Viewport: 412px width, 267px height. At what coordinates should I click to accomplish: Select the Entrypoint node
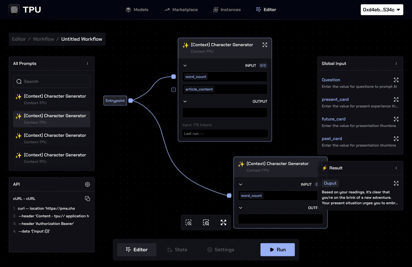(x=115, y=101)
